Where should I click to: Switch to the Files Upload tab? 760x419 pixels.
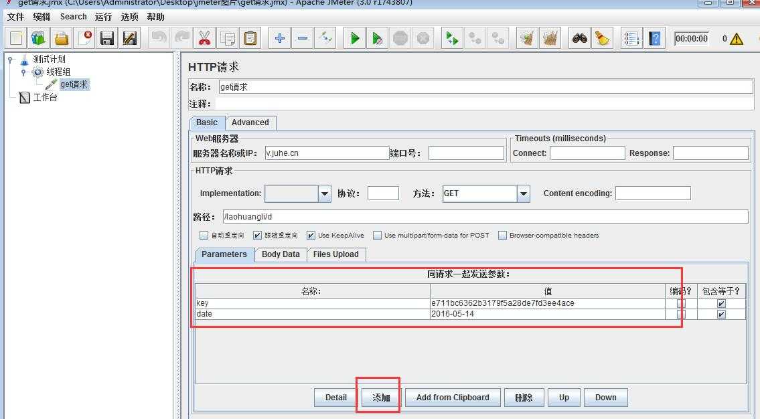[336, 254]
